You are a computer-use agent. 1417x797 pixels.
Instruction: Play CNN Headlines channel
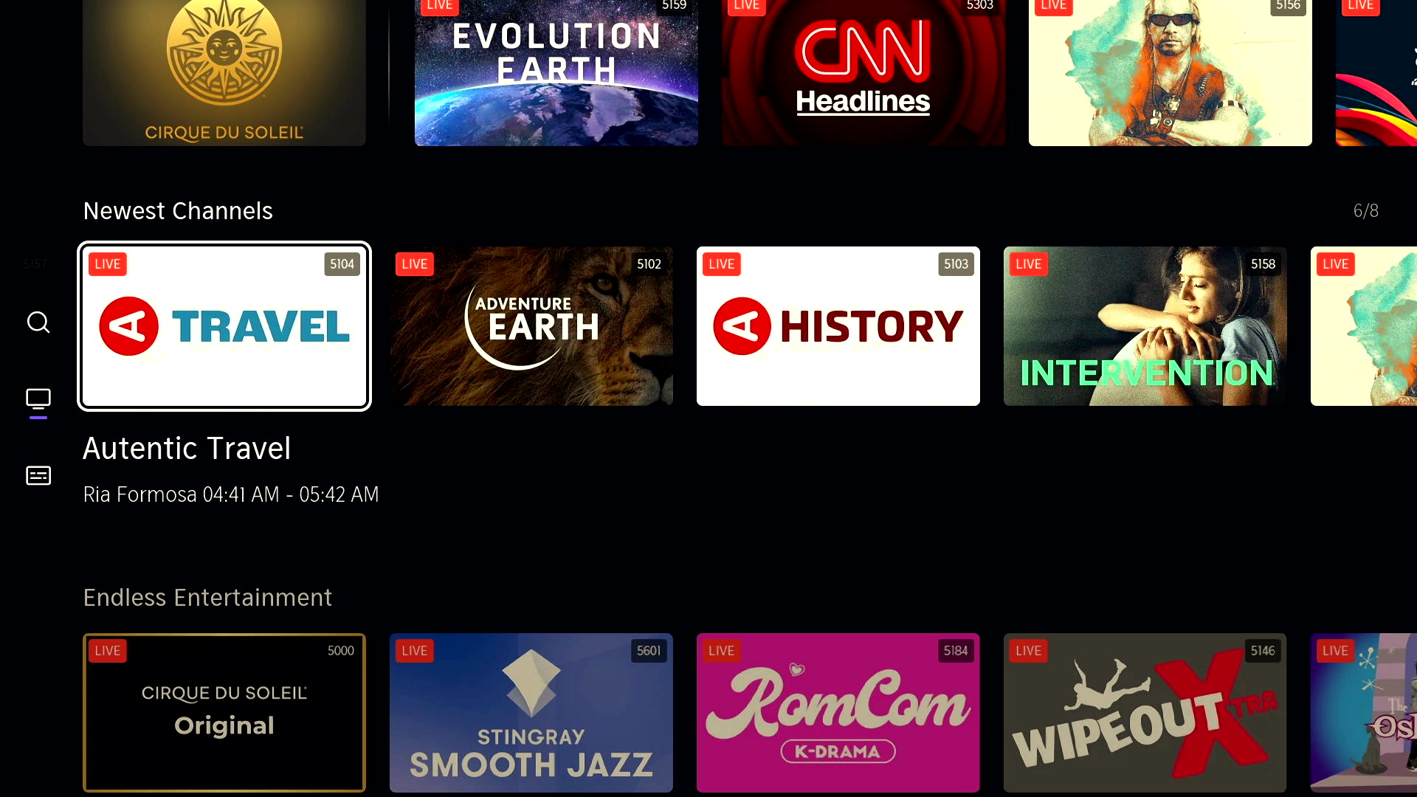pos(863,74)
